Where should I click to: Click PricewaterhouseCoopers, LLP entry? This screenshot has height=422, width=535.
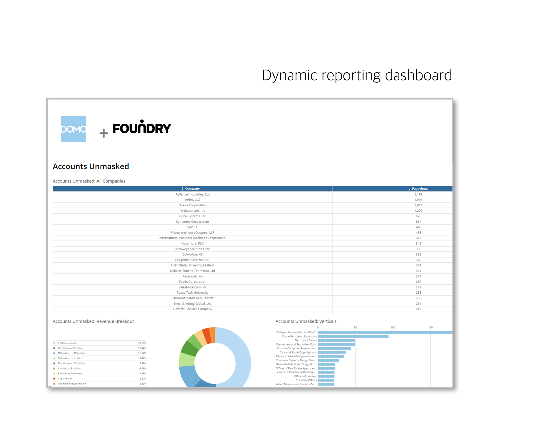tap(193, 232)
